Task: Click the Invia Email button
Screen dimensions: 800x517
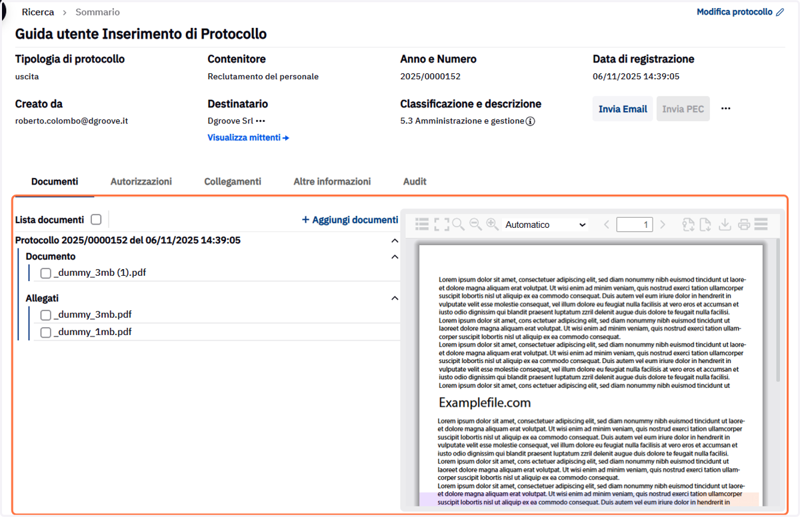Action: 623,109
